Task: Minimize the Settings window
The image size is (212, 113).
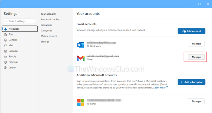Action: [x=191, y=4]
